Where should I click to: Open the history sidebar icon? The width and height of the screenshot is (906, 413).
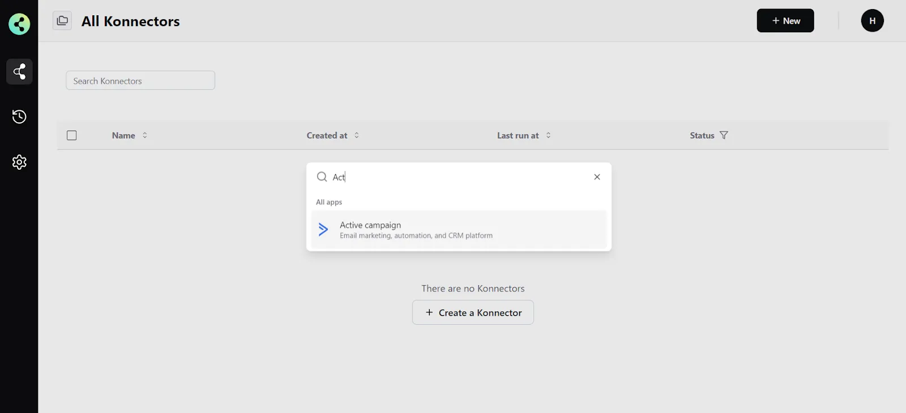click(19, 117)
